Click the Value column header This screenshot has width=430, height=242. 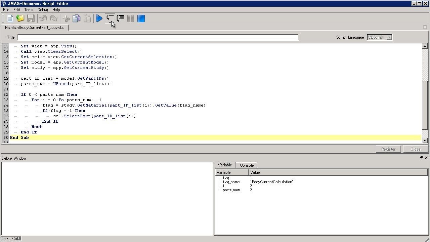pyautogui.click(x=338, y=172)
